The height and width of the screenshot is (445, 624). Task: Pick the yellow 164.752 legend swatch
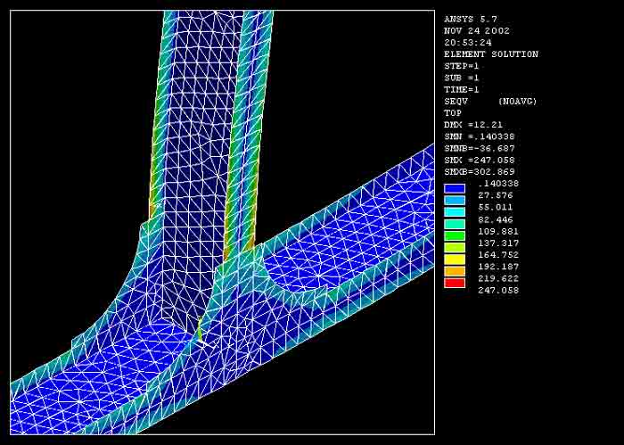pos(455,260)
